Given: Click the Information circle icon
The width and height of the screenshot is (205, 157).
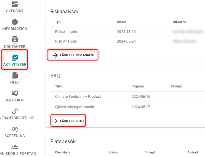Looking at the screenshot, I should point(15,22).
